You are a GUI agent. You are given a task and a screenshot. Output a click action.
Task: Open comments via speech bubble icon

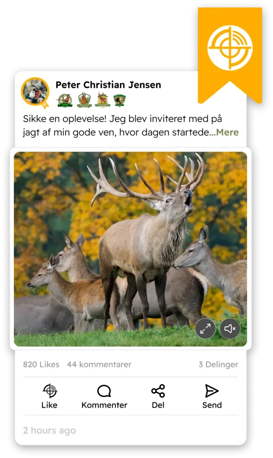pyautogui.click(x=104, y=391)
